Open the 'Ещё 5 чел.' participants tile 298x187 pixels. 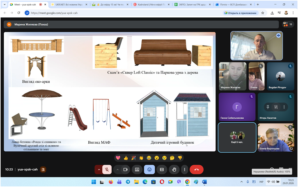tap(237, 137)
